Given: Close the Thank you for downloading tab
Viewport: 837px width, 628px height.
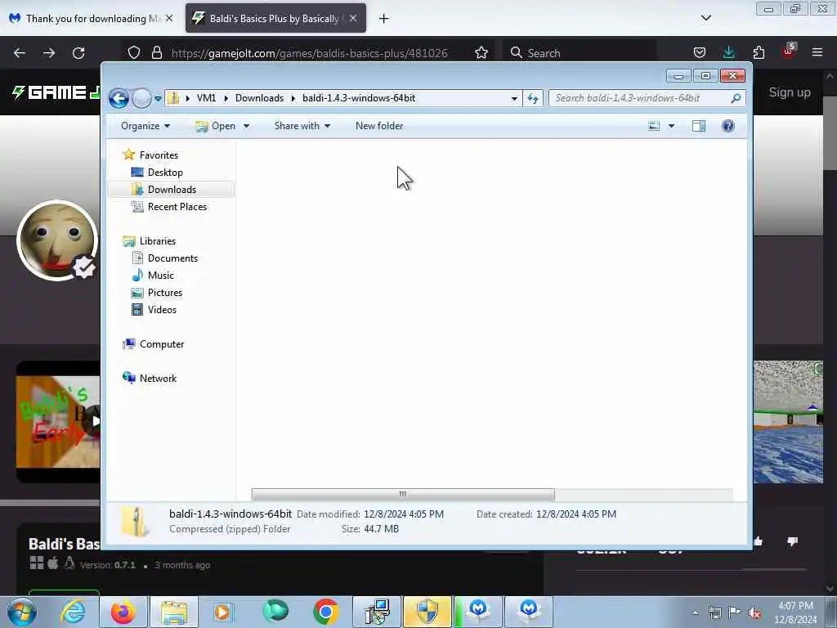Looking at the screenshot, I should click(x=169, y=19).
